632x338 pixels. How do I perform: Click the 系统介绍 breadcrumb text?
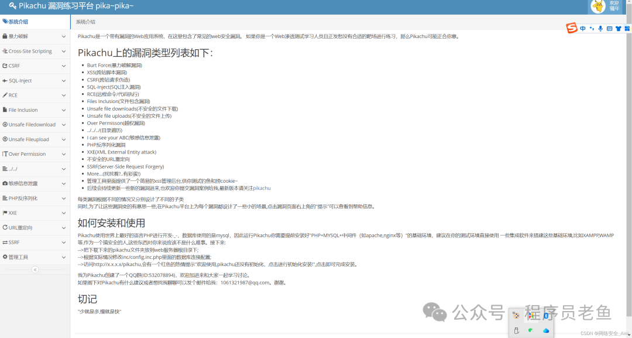pyautogui.click(x=85, y=22)
